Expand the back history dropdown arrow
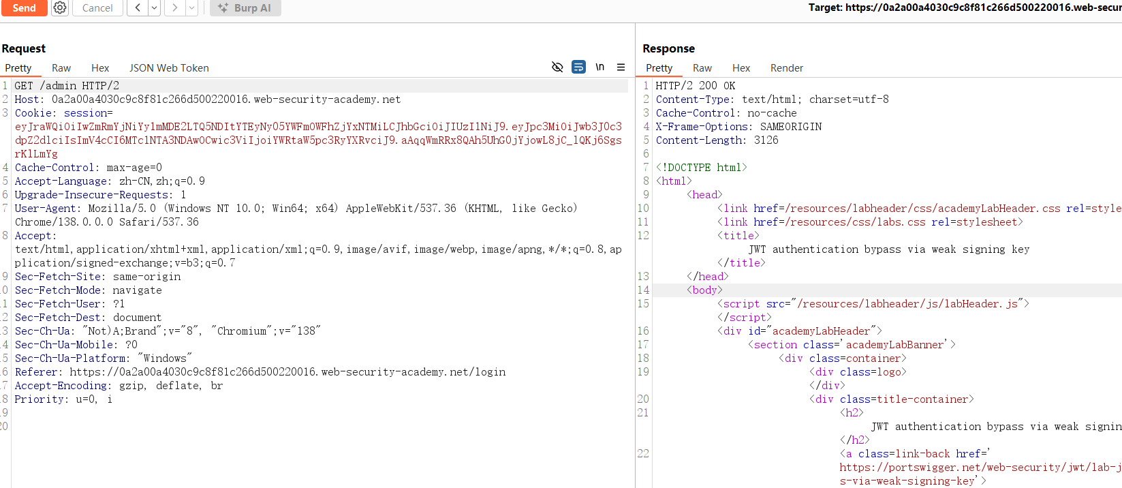 (154, 7)
